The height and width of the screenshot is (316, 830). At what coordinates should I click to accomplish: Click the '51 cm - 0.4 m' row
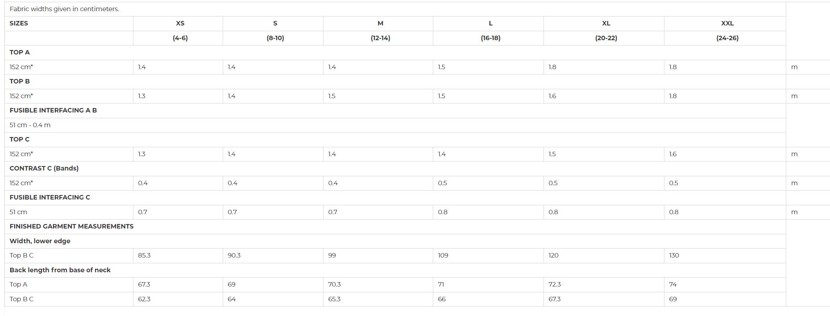coord(395,125)
